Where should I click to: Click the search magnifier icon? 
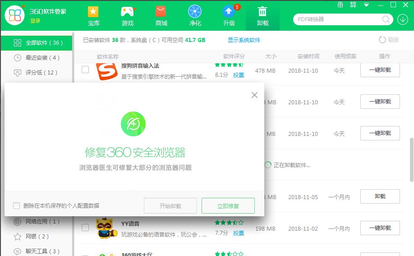(x=386, y=19)
